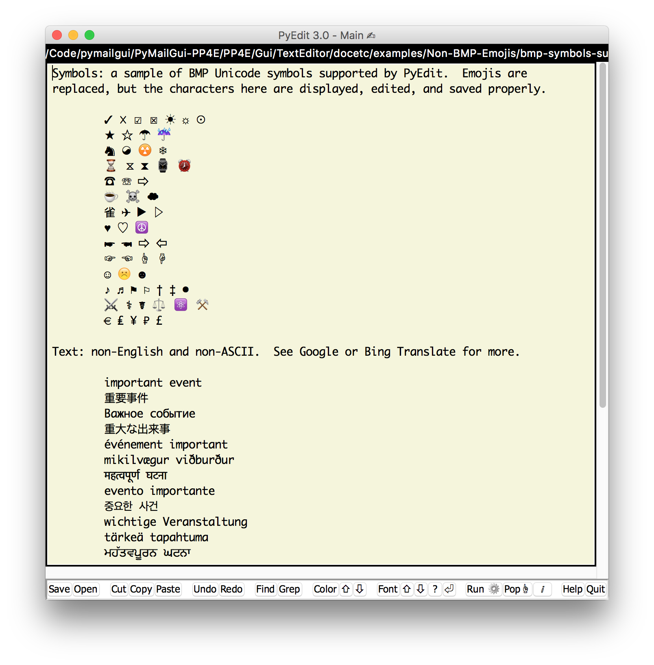Click the italic i icon in the toolbar
654x665 pixels.
[x=543, y=589]
